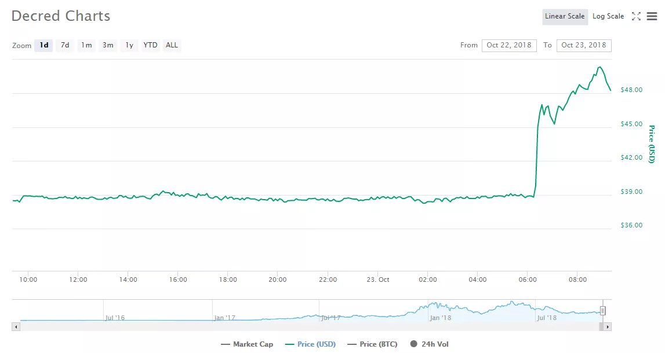
Task: Click the left arrow of the navigator scrollbar
Action: [14, 328]
